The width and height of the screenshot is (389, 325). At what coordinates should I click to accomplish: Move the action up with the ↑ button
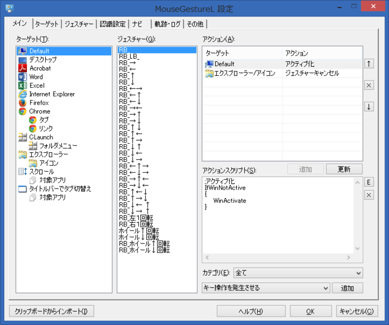coord(369,64)
